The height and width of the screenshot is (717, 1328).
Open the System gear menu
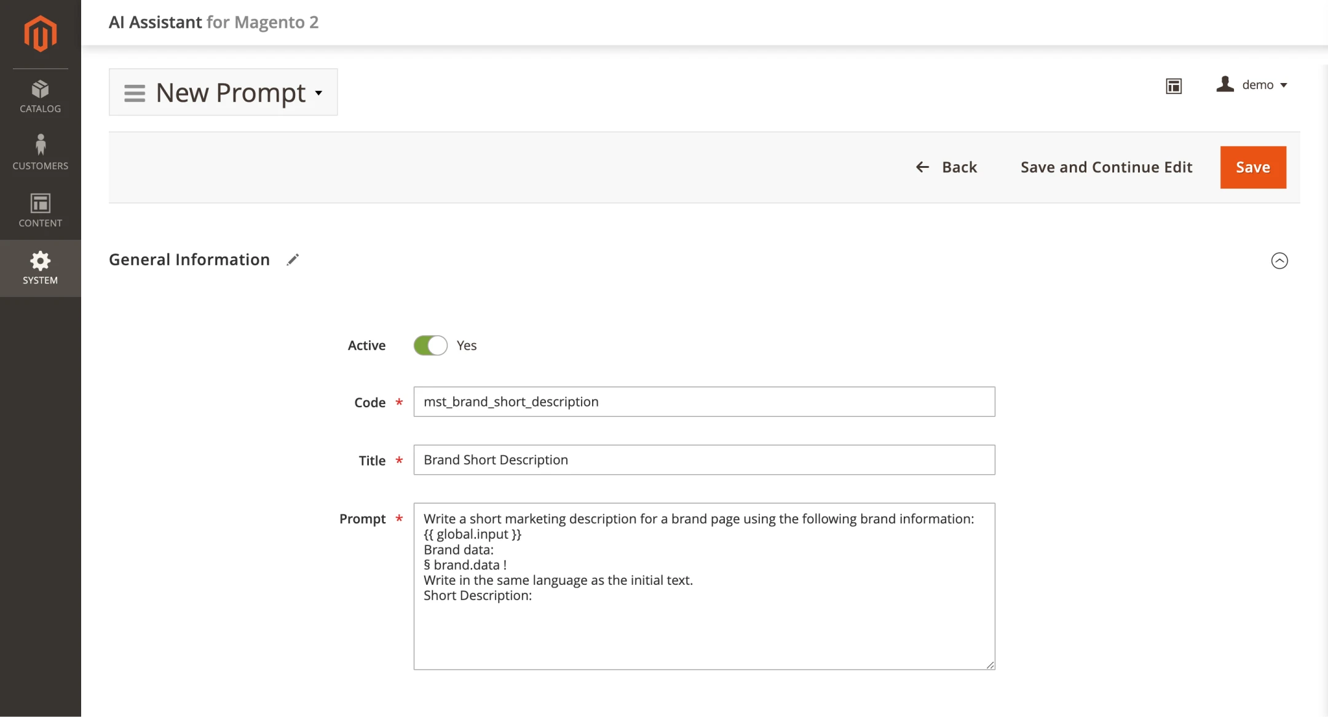pyautogui.click(x=41, y=268)
